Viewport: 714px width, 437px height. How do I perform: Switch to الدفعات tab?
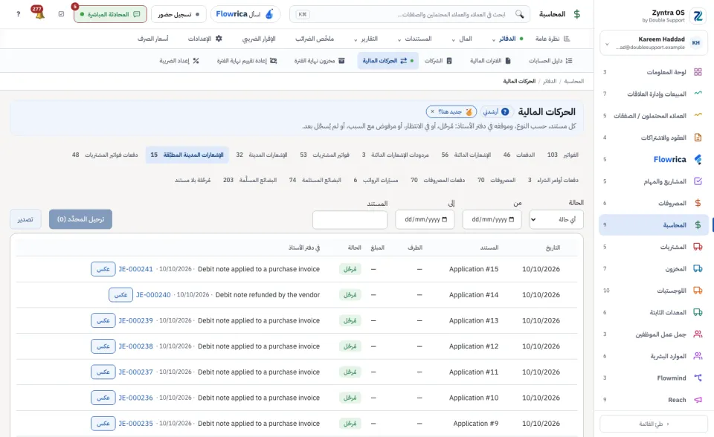pos(518,155)
